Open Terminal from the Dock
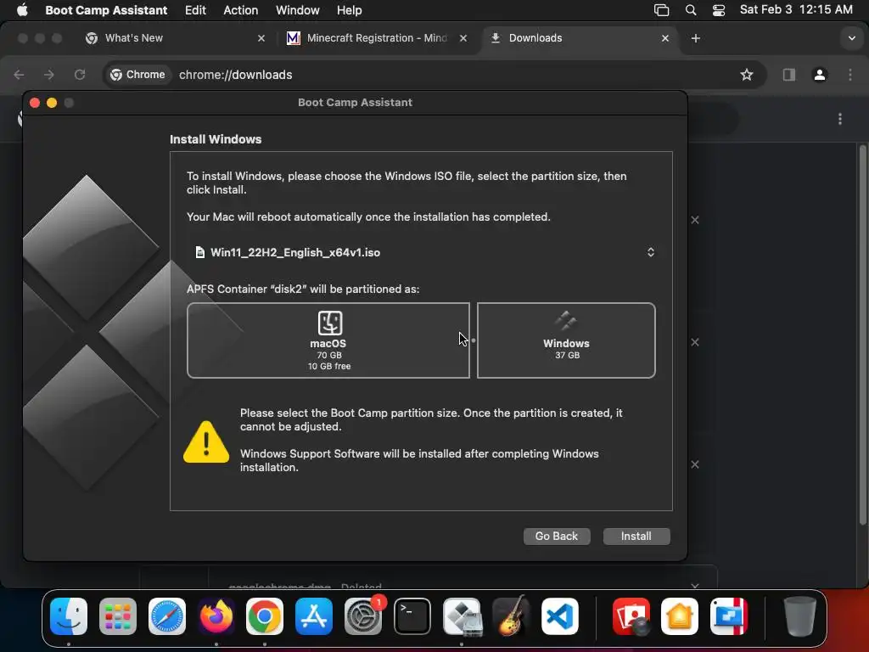The image size is (869, 652). [x=412, y=616]
